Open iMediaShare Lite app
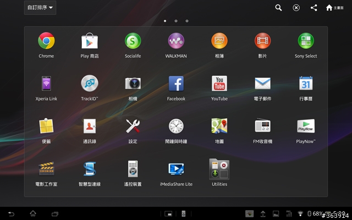The height and width of the screenshot is (220, 352). tap(176, 169)
